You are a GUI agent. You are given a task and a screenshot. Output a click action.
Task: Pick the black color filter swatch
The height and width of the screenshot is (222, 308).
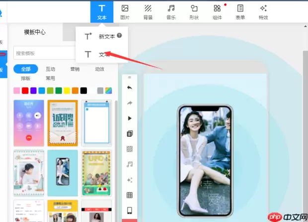(x=83, y=91)
